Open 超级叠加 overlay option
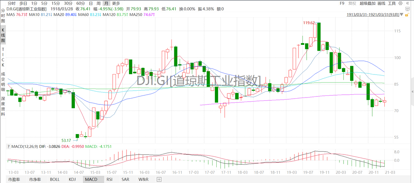Image resolution: width=414 pixels, height=183 pixels. [367, 3]
